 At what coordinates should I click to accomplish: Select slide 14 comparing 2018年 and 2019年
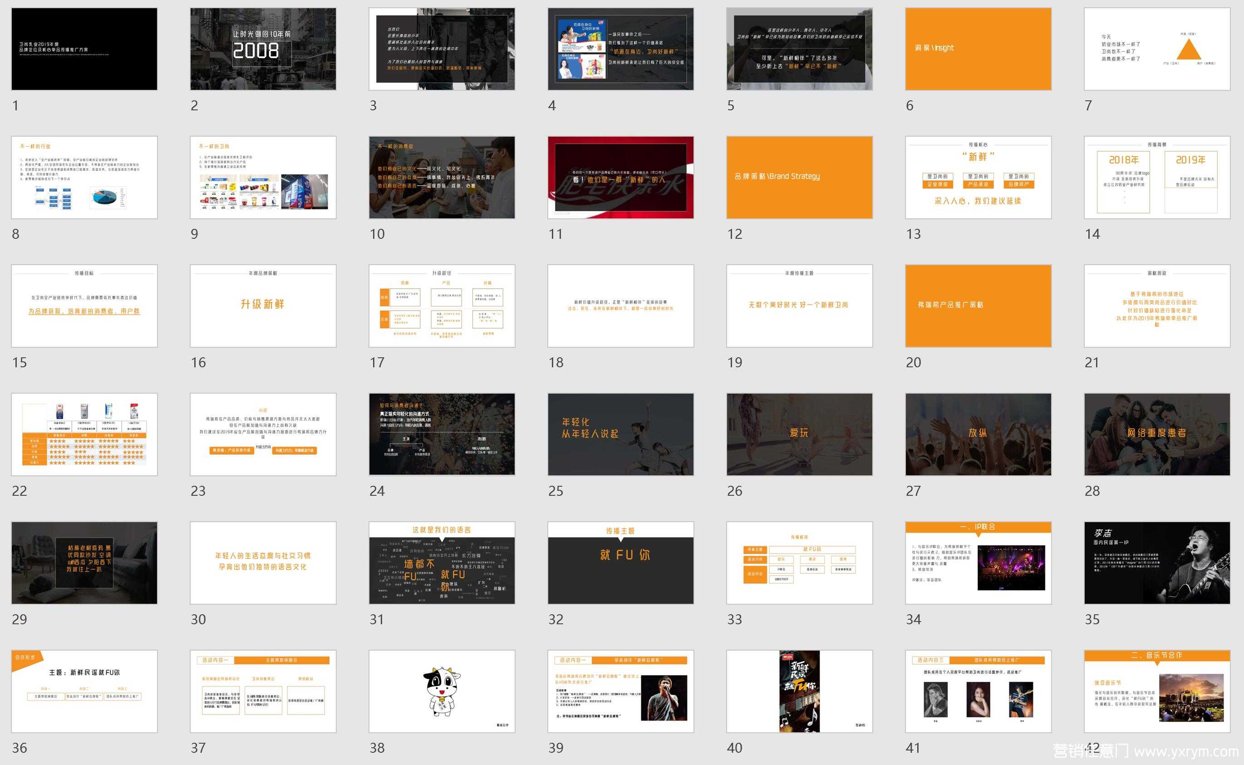pyautogui.click(x=1157, y=178)
